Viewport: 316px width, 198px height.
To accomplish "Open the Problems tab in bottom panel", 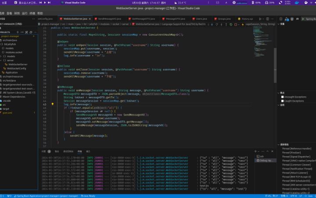I will [x=46, y=151].
